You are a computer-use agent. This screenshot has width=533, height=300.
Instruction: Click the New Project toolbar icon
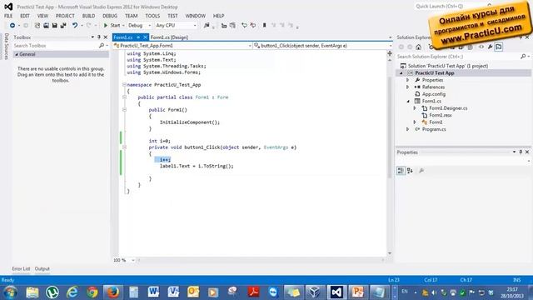(x=37, y=26)
